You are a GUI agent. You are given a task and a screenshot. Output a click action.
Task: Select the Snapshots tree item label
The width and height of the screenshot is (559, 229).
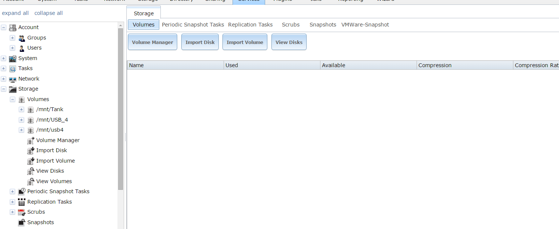(40, 222)
